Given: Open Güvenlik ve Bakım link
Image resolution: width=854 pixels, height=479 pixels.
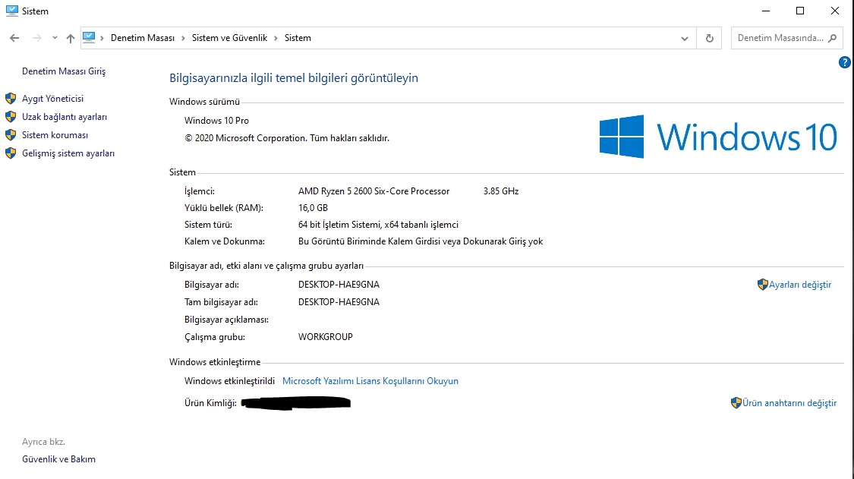Looking at the screenshot, I should (x=58, y=459).
